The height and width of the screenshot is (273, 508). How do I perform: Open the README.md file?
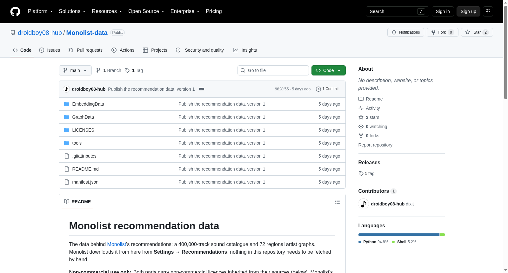[85, 169]
